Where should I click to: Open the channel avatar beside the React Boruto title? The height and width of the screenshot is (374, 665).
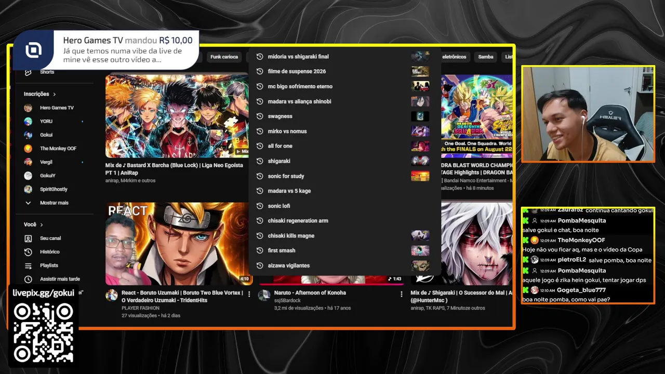[112, 296]
